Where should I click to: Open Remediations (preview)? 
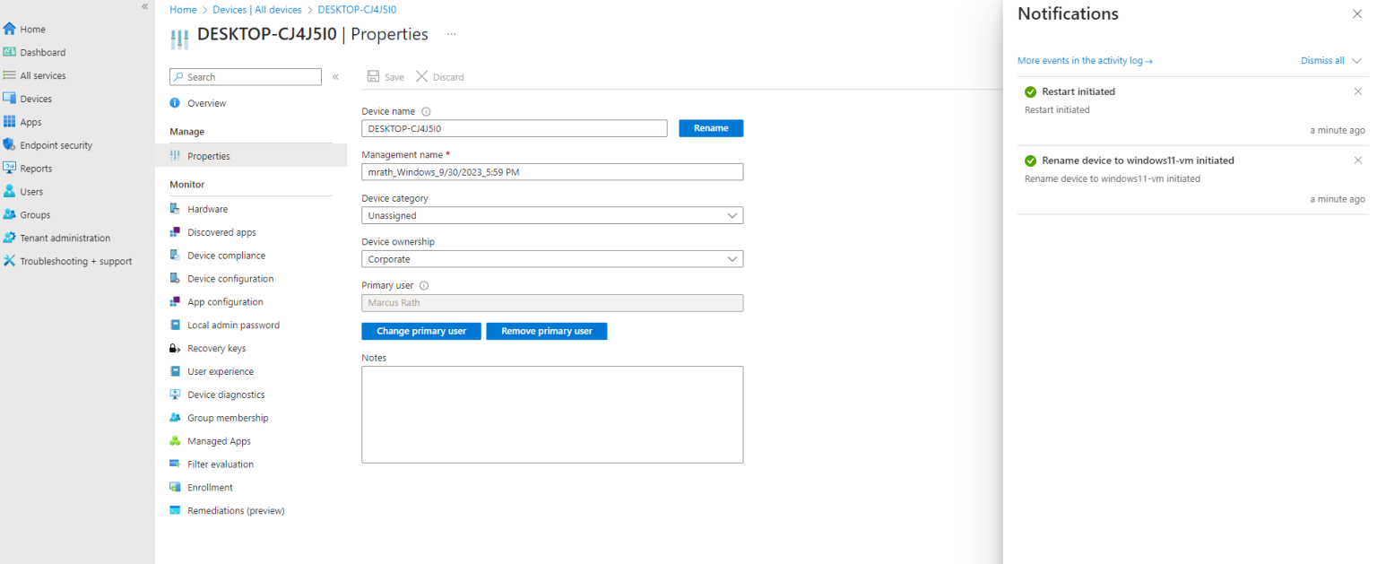(x=237, y=510)
